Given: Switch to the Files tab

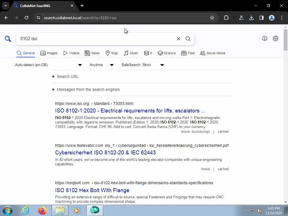Looking at the screenshot, I should tap(188, 53).
